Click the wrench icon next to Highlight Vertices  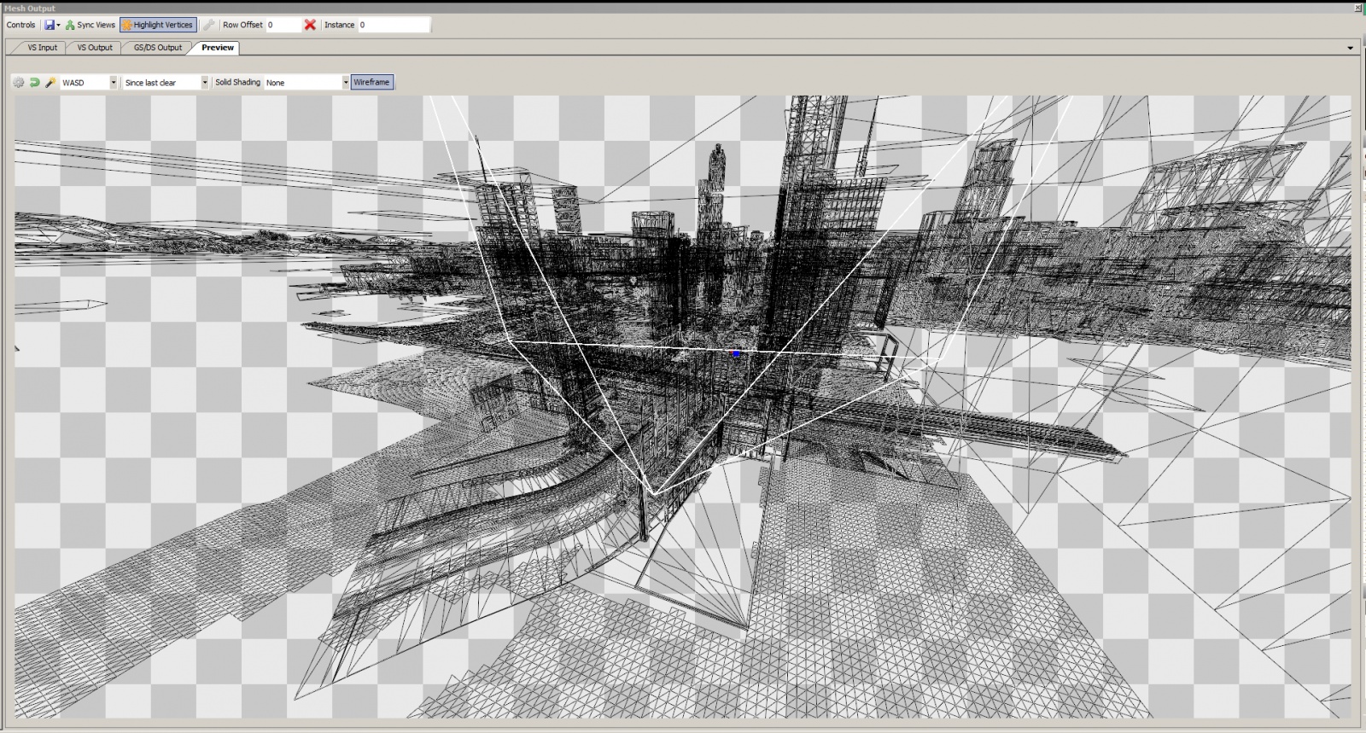pos(208,25)
